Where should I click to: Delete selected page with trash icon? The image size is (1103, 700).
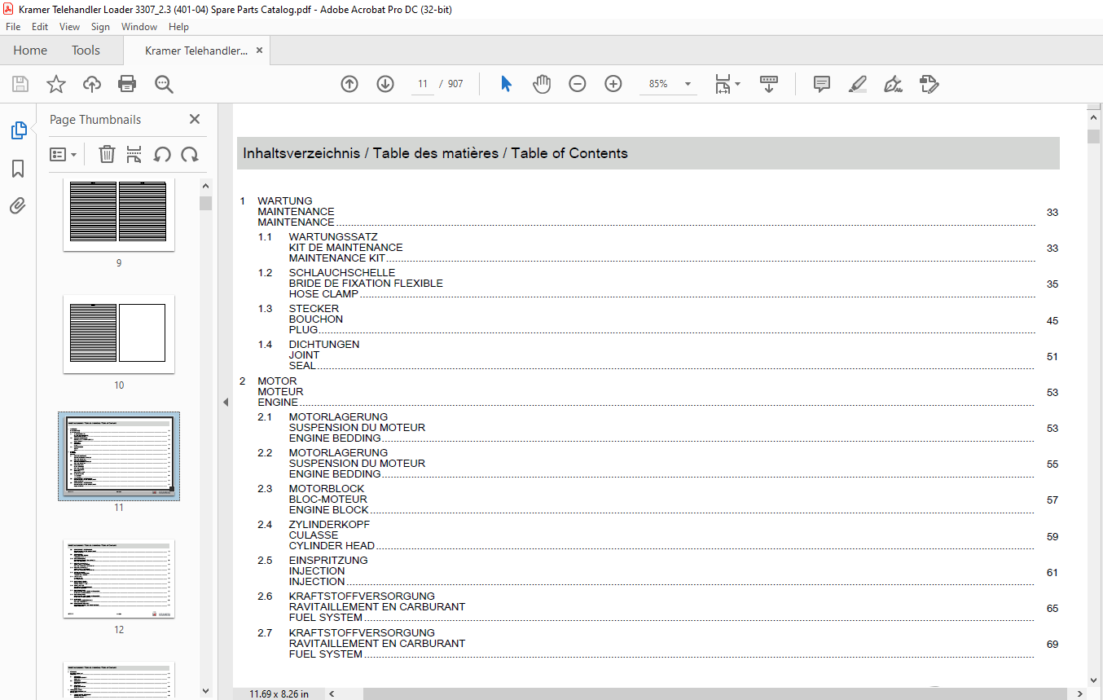(107, 154)
